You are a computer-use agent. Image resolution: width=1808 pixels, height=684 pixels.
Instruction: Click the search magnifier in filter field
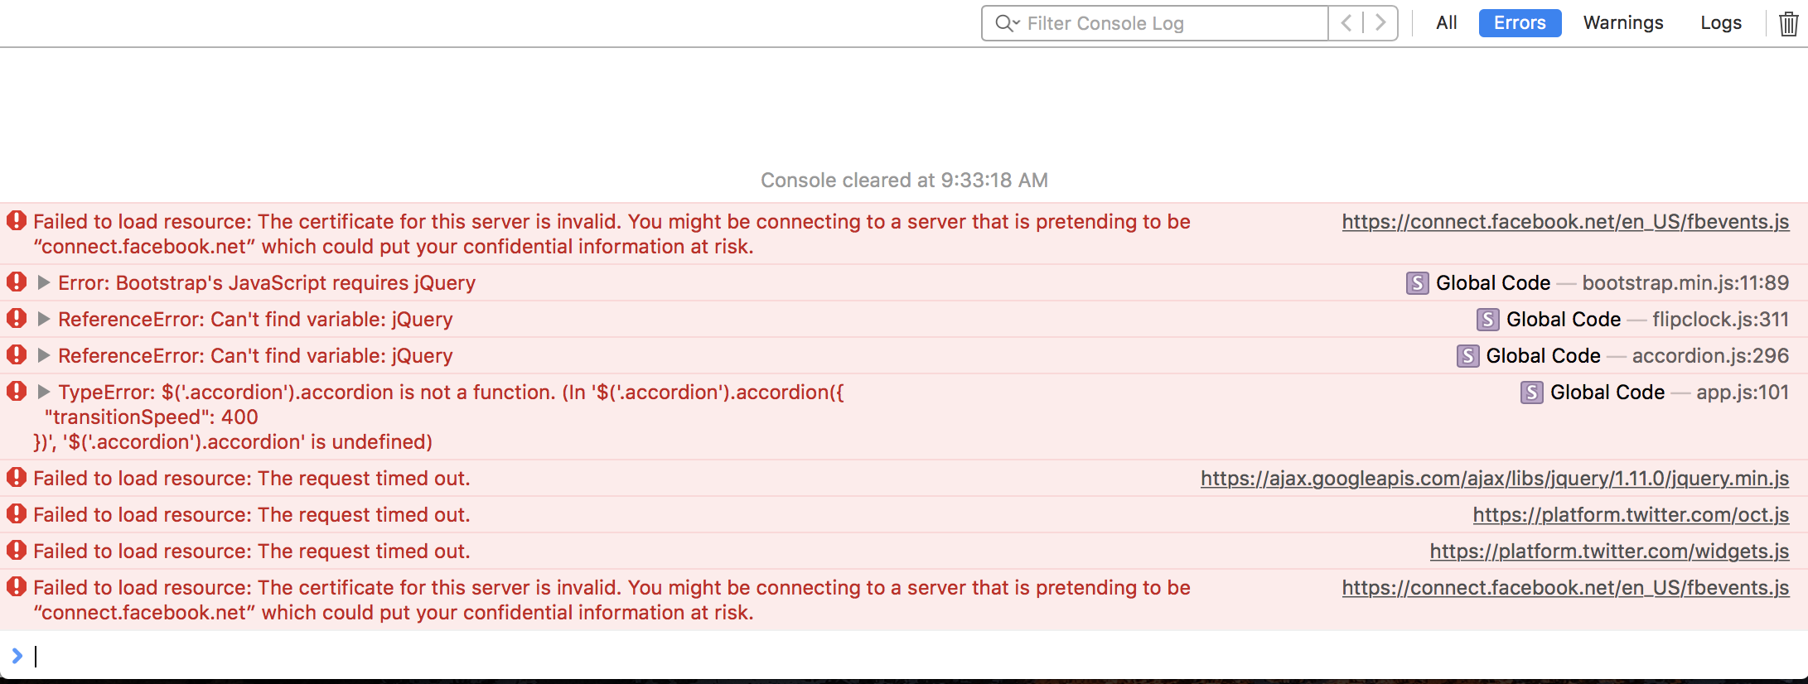[x=1005, y=23]
